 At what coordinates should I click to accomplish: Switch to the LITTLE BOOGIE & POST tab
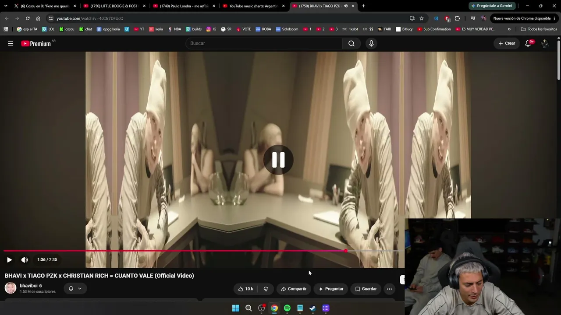click(114, 6)
